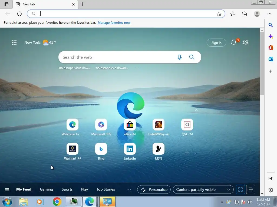Image resolution: width=277 pixels, height=207 pixels.
Task: Switch feed to list view layout
Action: (251, 189)
